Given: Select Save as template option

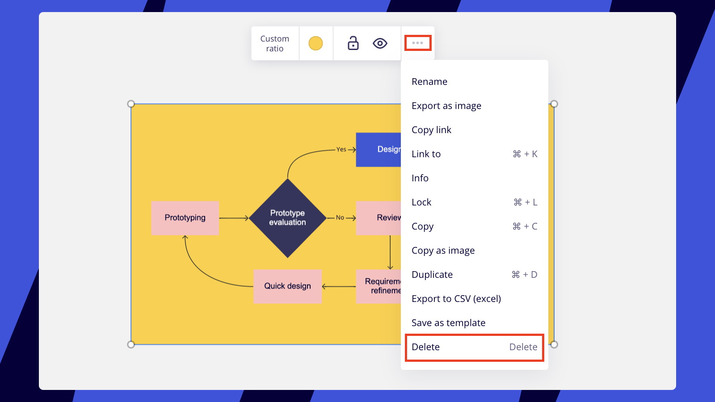Looking at the screenshot, I should point(448,323).
